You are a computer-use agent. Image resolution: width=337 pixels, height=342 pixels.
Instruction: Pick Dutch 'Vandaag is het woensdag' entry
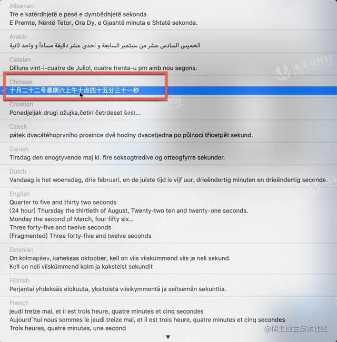point(168,180)
